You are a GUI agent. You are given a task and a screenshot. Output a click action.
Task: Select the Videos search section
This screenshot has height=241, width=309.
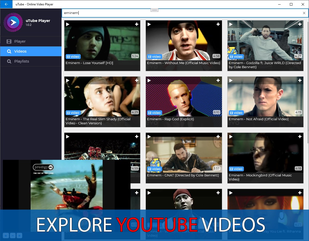tap(31, 51)
